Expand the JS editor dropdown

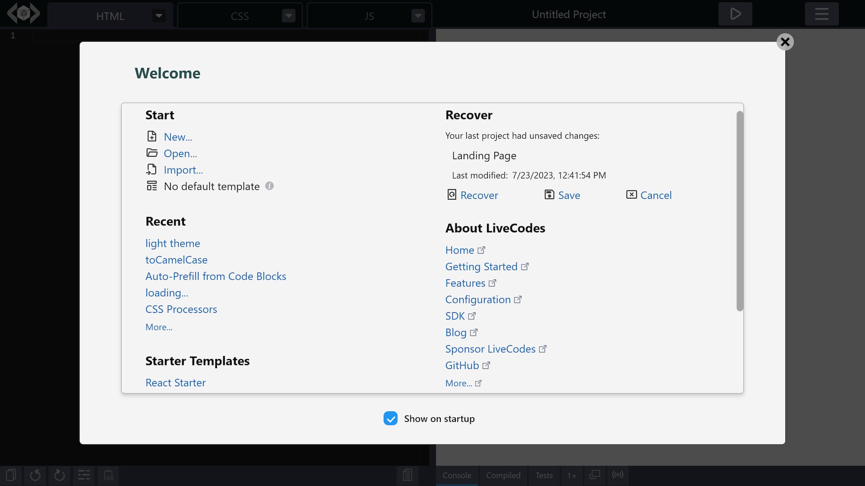(418, 16)
